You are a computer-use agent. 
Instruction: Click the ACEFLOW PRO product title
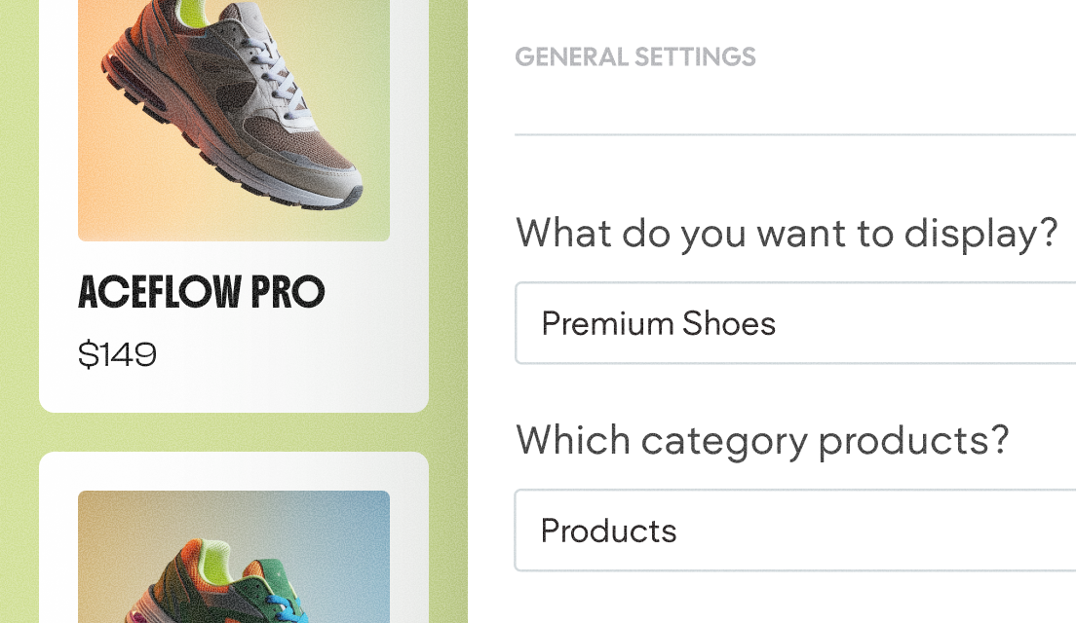(201, 292)
